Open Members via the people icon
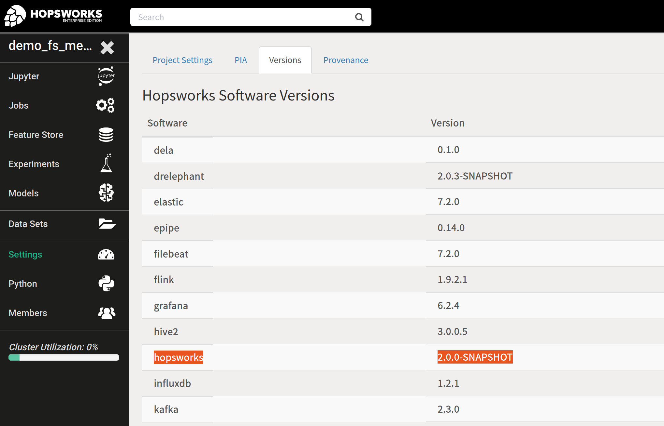The width and height of the screenshot is (664, 426). 107,313
